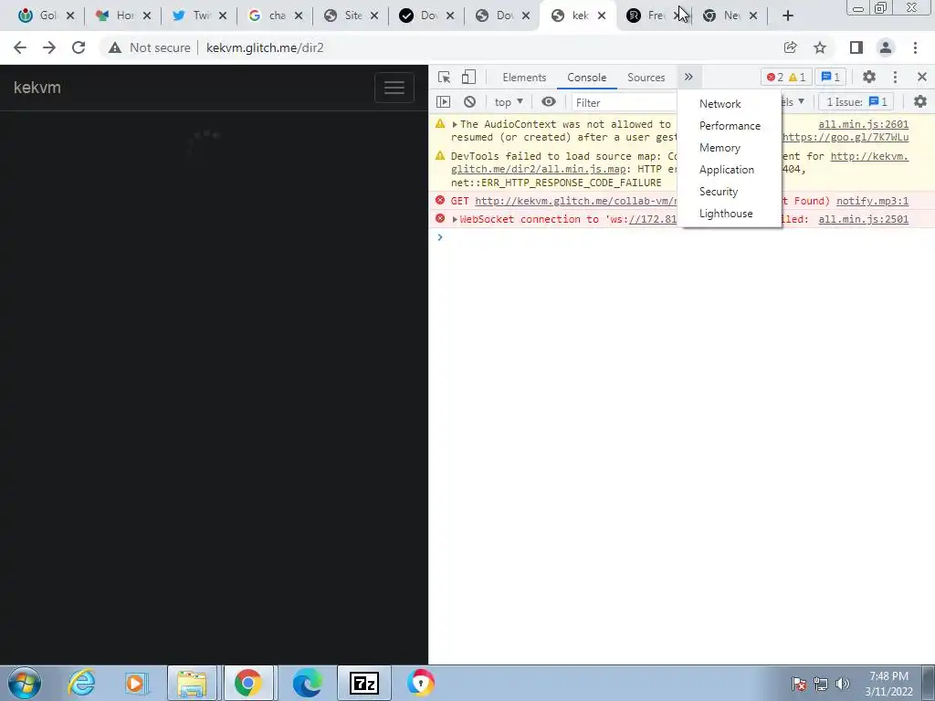
Task: Open the DevTools customize three-dot menu
Action: 895,77
